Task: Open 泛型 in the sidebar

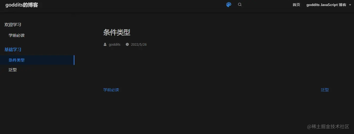Action: (13, 70)
